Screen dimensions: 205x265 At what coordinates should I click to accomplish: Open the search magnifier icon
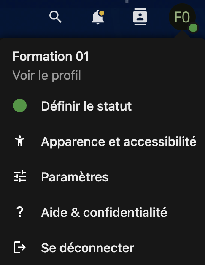click(x=55, y=16)
